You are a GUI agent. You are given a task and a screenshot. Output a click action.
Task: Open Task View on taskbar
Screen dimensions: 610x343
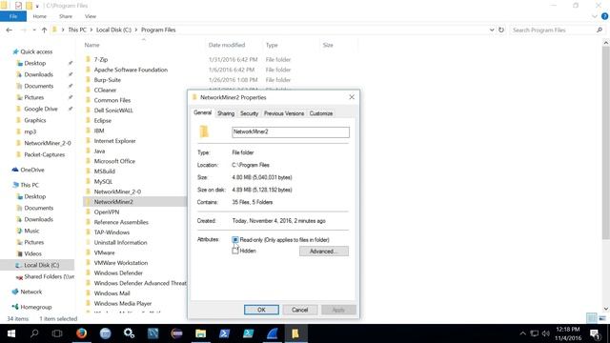[57, 333]
